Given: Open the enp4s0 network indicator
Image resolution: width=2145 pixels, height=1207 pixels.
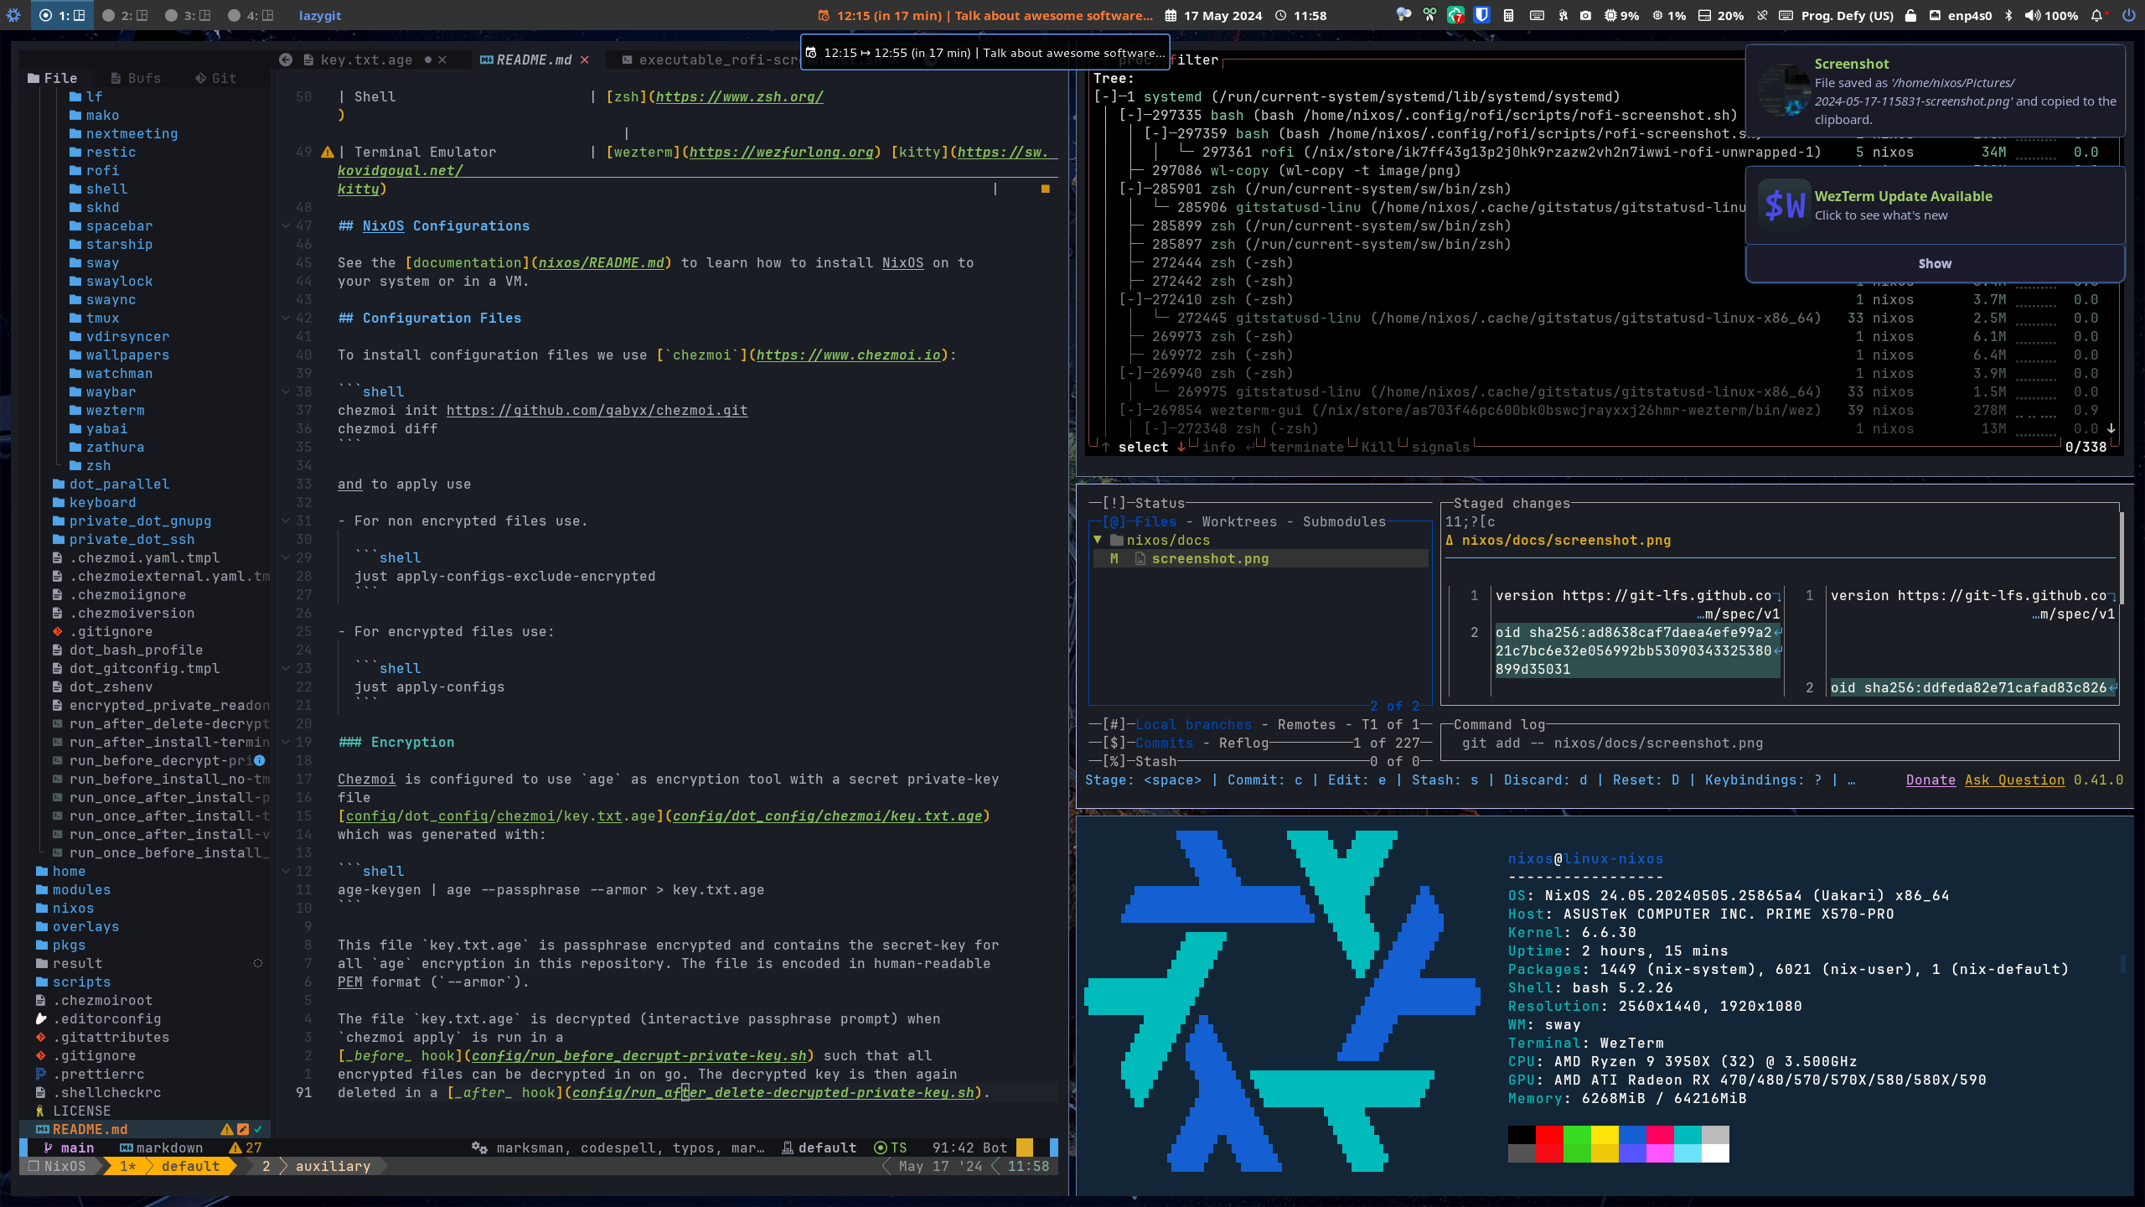Looking at the screenshot, I should tap(1960, 15).
